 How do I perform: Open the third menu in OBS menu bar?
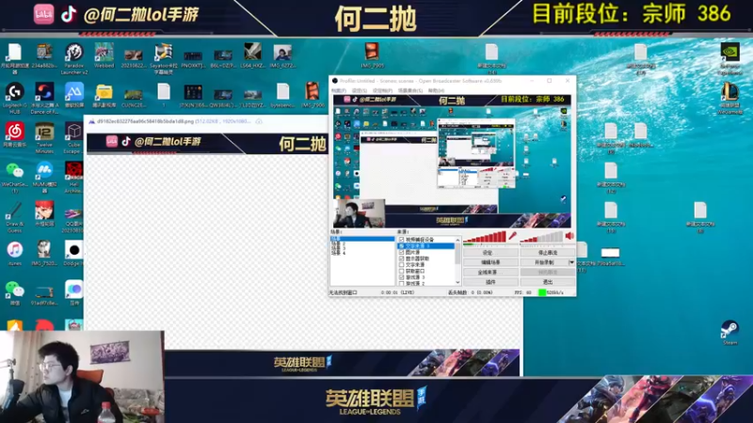[x=382, y=90]
